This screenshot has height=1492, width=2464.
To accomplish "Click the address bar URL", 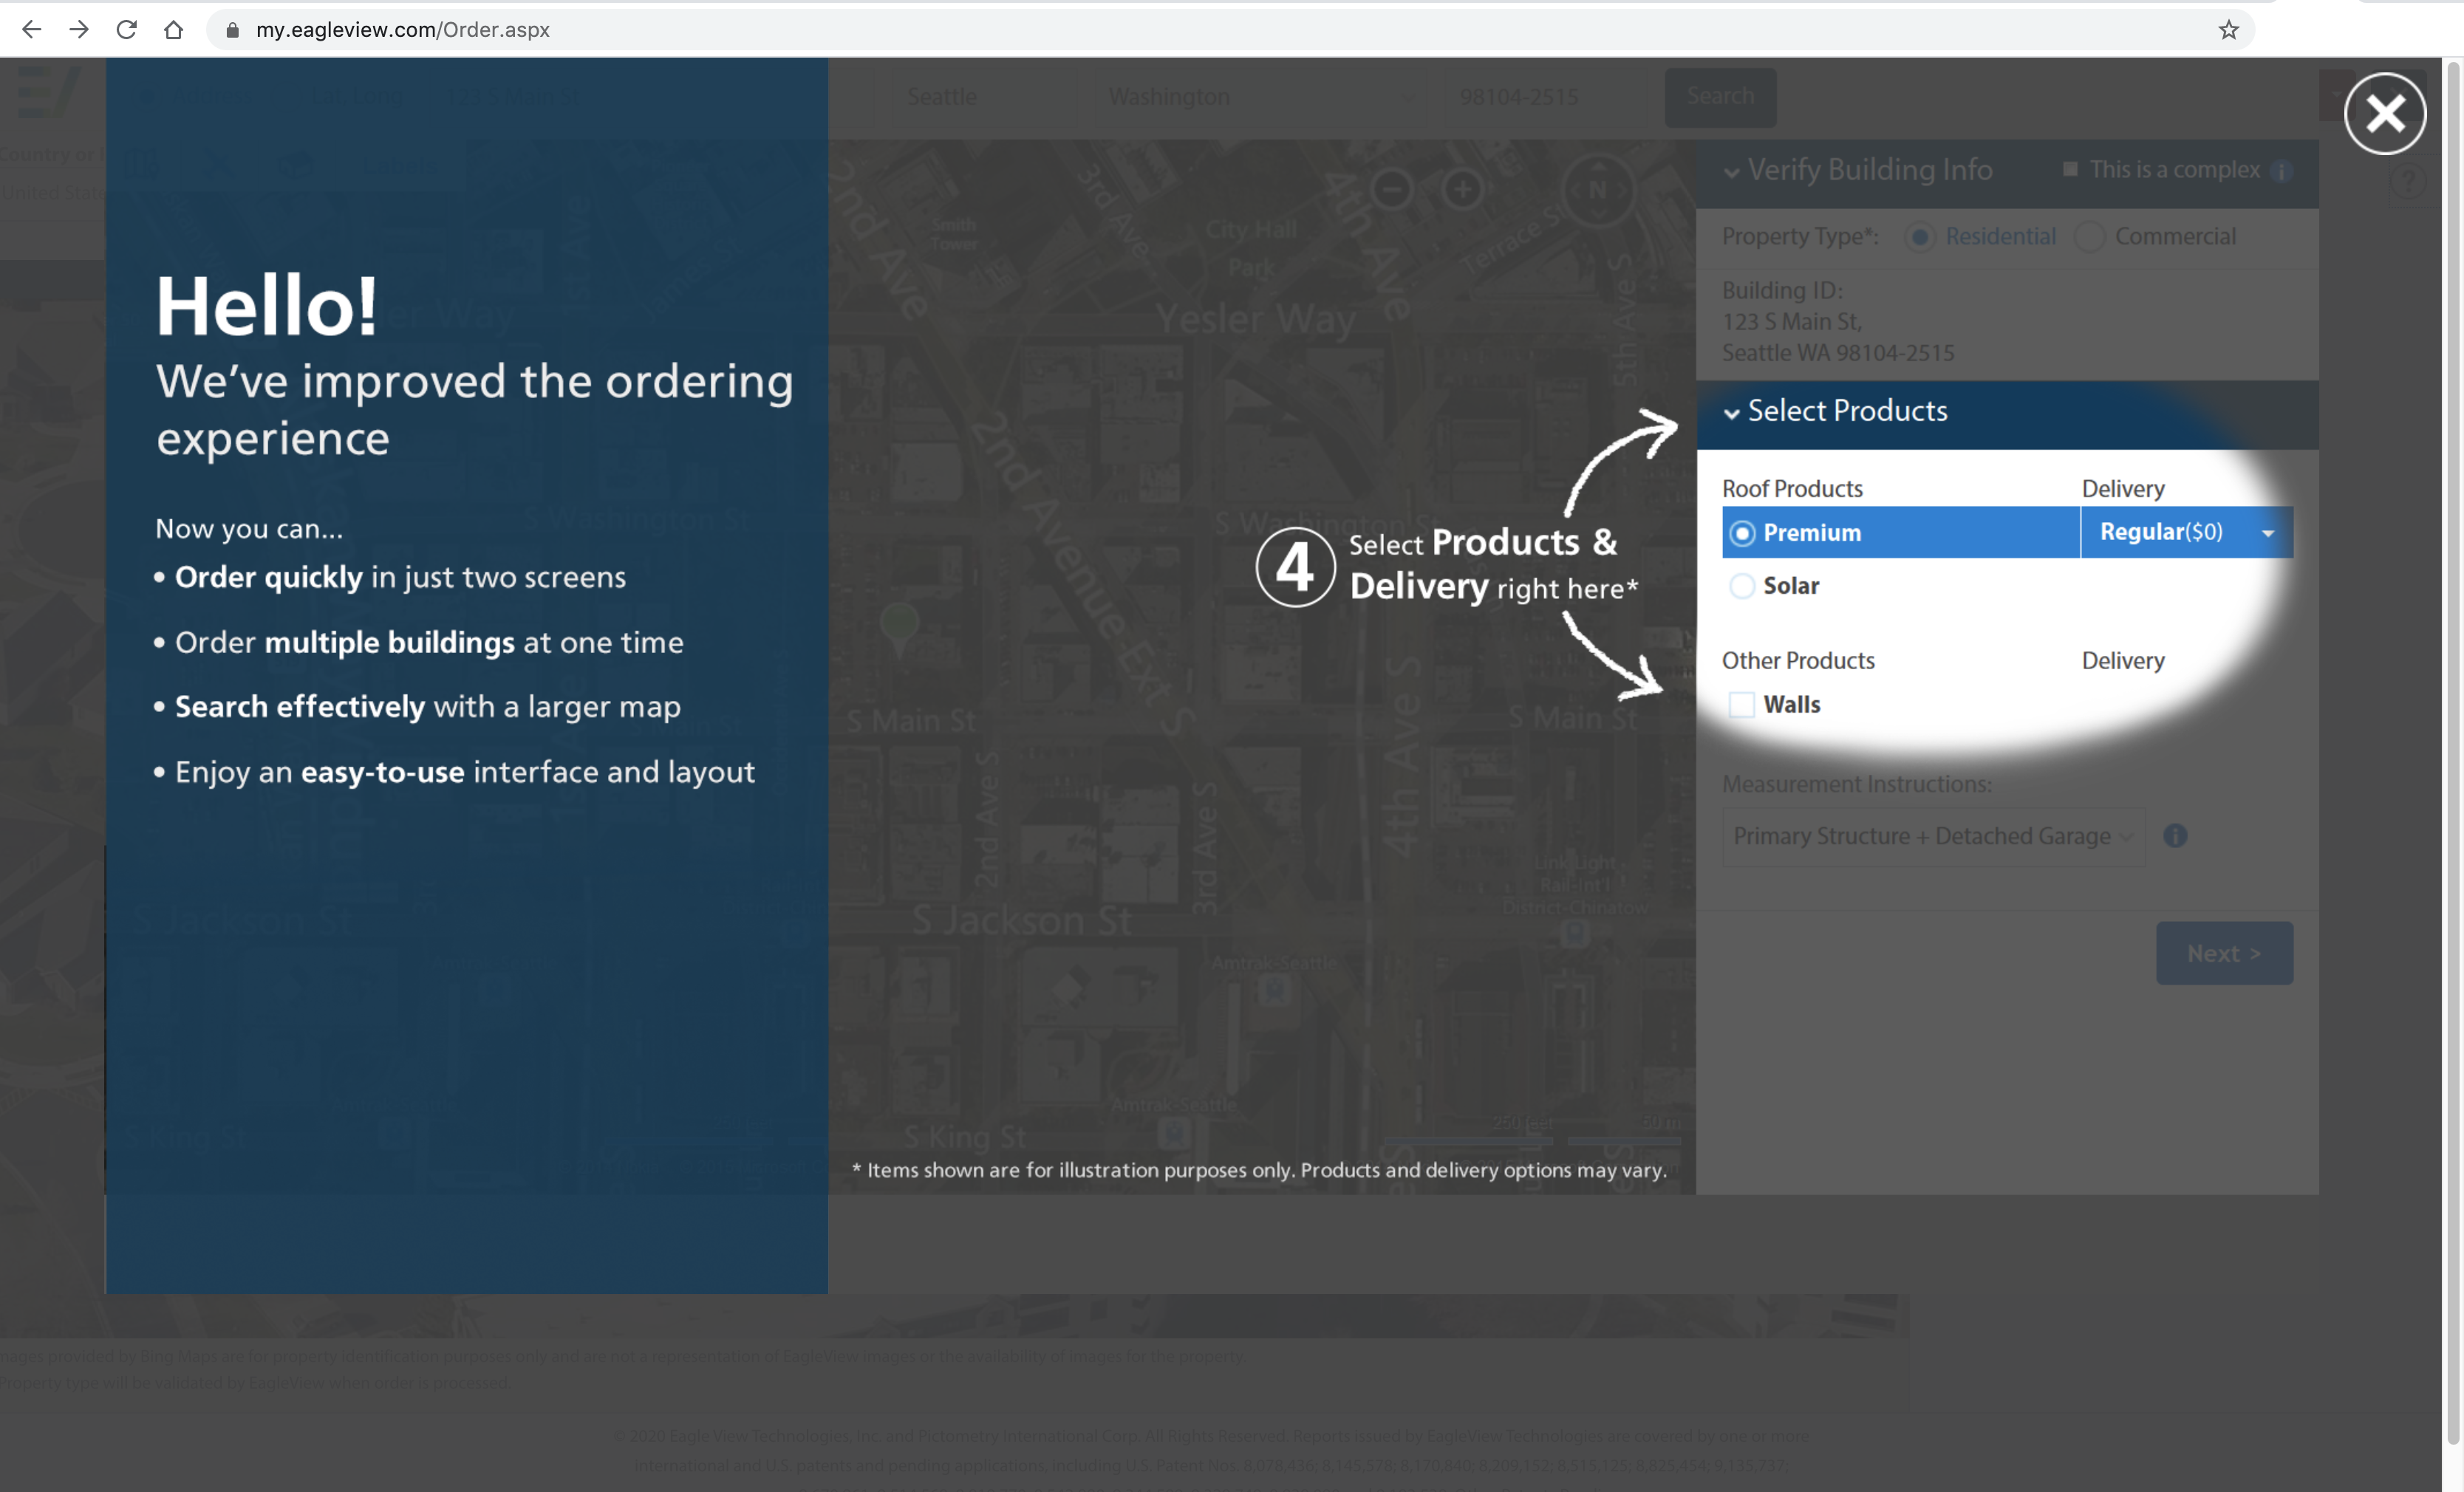I will [x=402, y=30].
